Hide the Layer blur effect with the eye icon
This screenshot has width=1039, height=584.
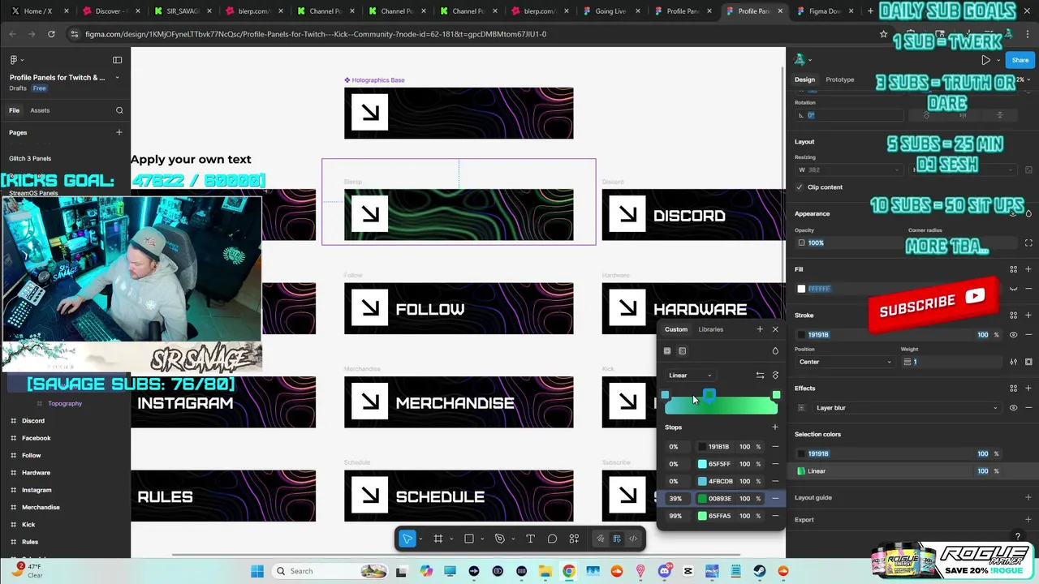point(1013,408)
